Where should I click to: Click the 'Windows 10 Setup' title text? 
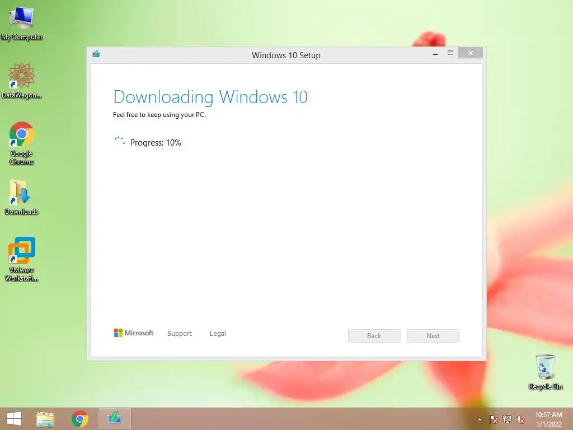(286, 55)
